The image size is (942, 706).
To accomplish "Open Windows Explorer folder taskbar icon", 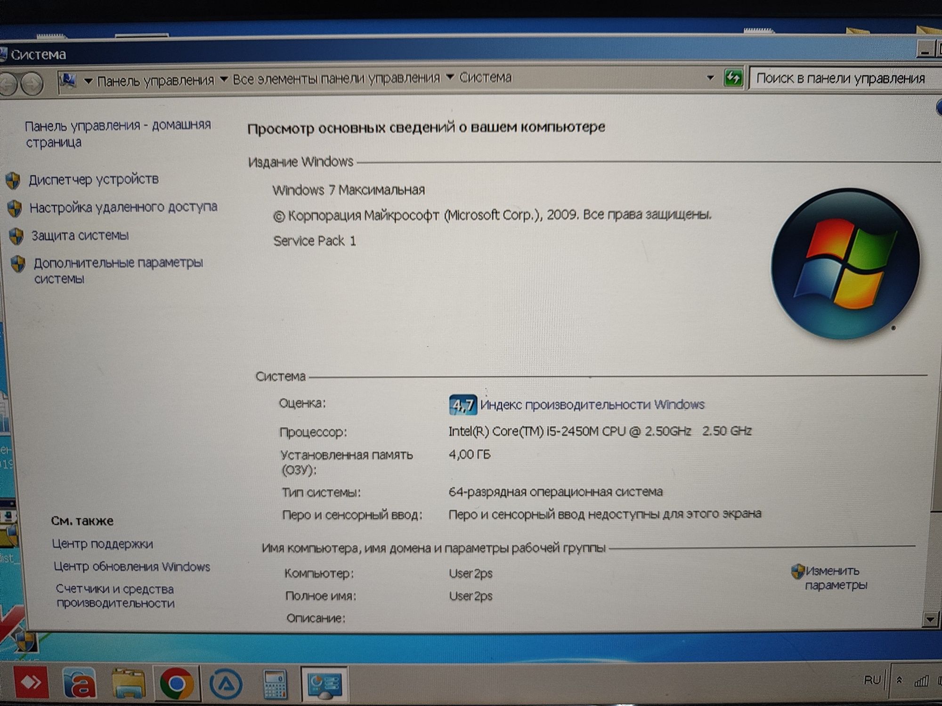I will coord(128,683).
